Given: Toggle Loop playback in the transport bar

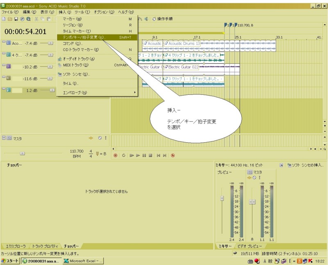Looking at the screenshot, I should coord(124,155).
